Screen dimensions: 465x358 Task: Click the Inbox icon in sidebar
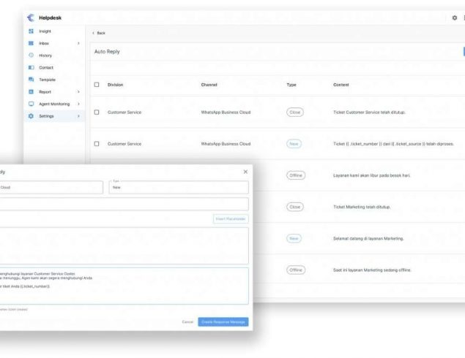coord(31,43)
